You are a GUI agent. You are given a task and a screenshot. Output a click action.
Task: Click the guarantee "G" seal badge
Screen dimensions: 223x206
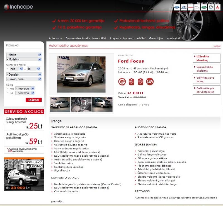coord(122,82)
